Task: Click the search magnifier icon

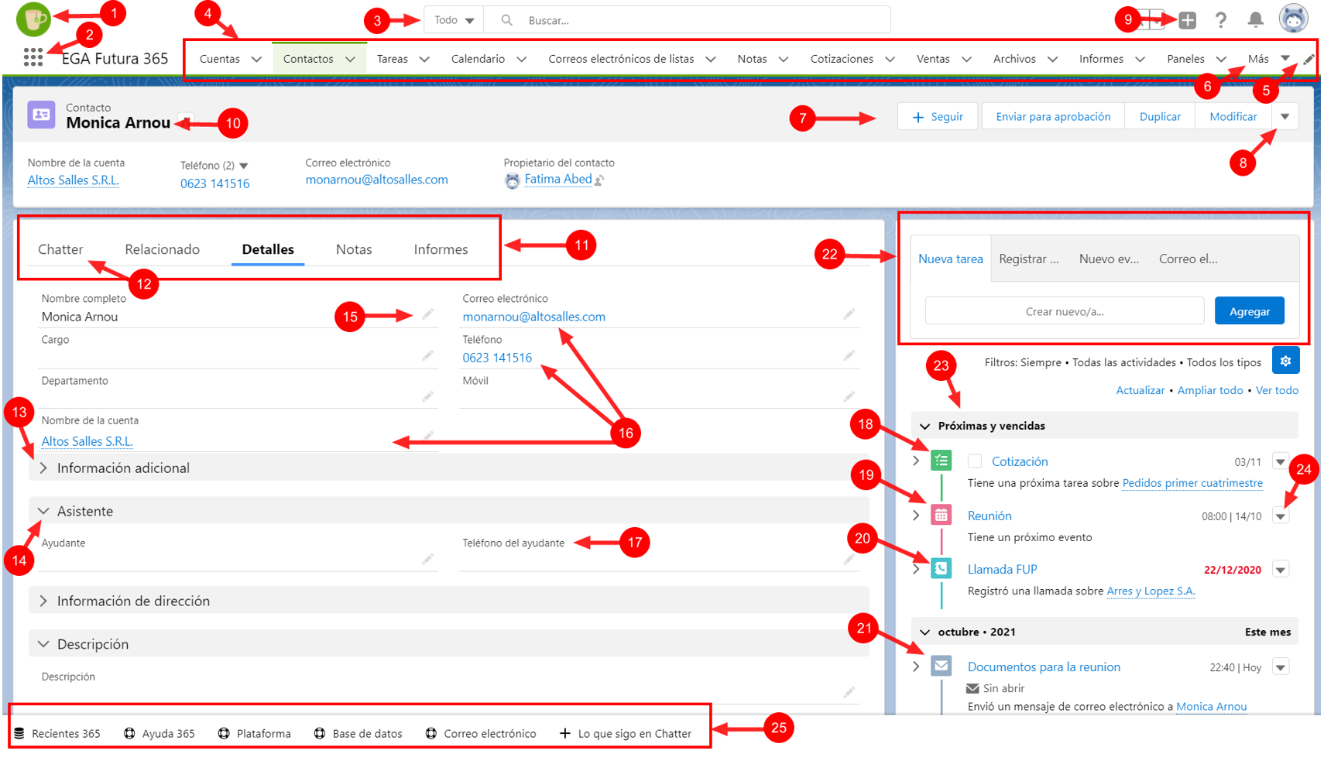Action: [506, 20]
